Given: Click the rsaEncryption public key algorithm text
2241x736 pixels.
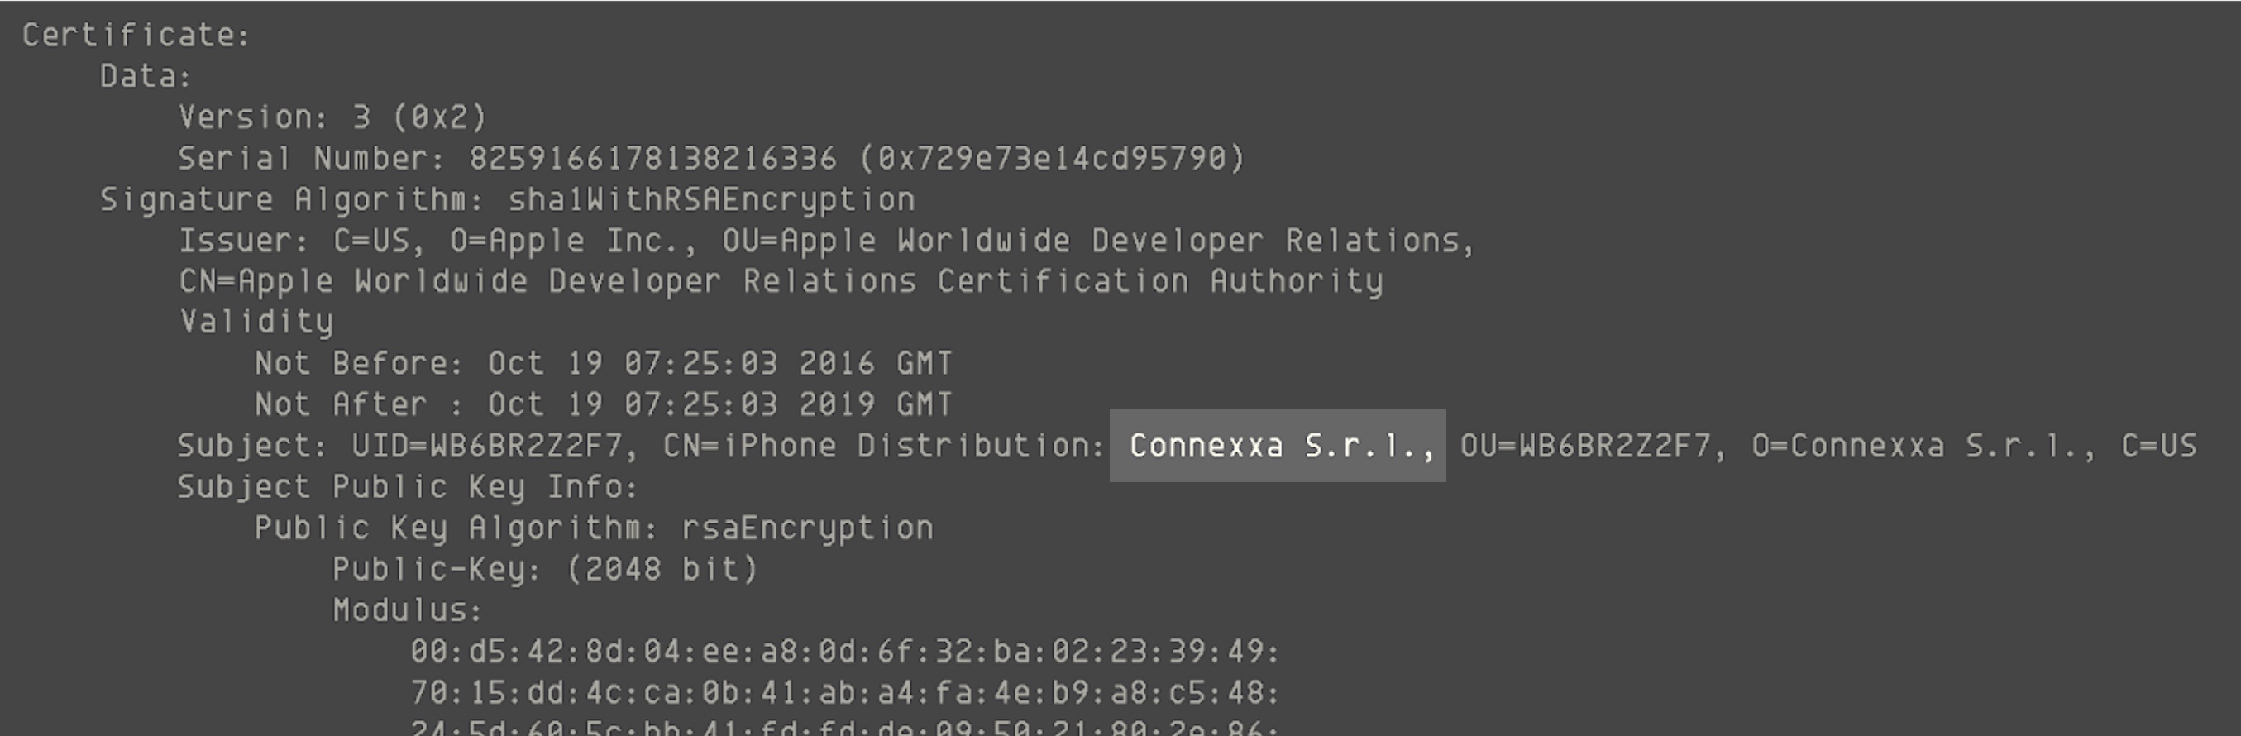Looking at the screenshot, I should click(806, 528).
